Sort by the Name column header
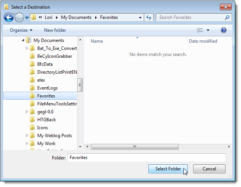This screenshot has height=187, width=241. (x=97, y=41)
